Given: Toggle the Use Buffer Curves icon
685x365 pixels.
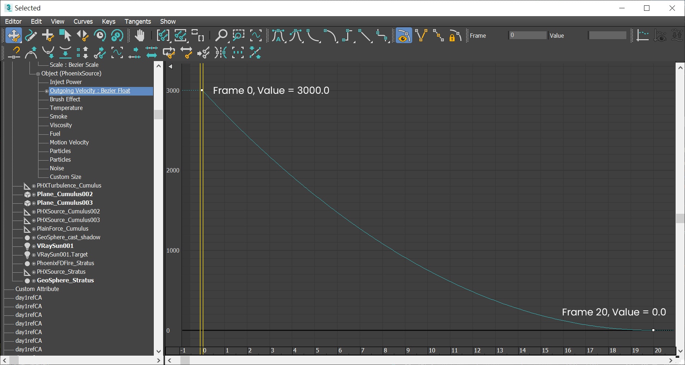Looking at the screenshot, I should (x=643, y=36).
